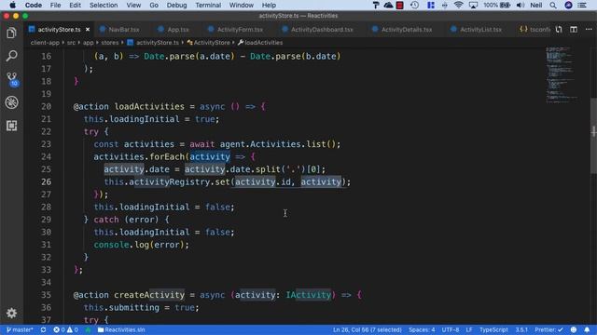Screen dimensions: 597x335
Task: Open the Debug view in activity bar
Action: click(11, 102)
